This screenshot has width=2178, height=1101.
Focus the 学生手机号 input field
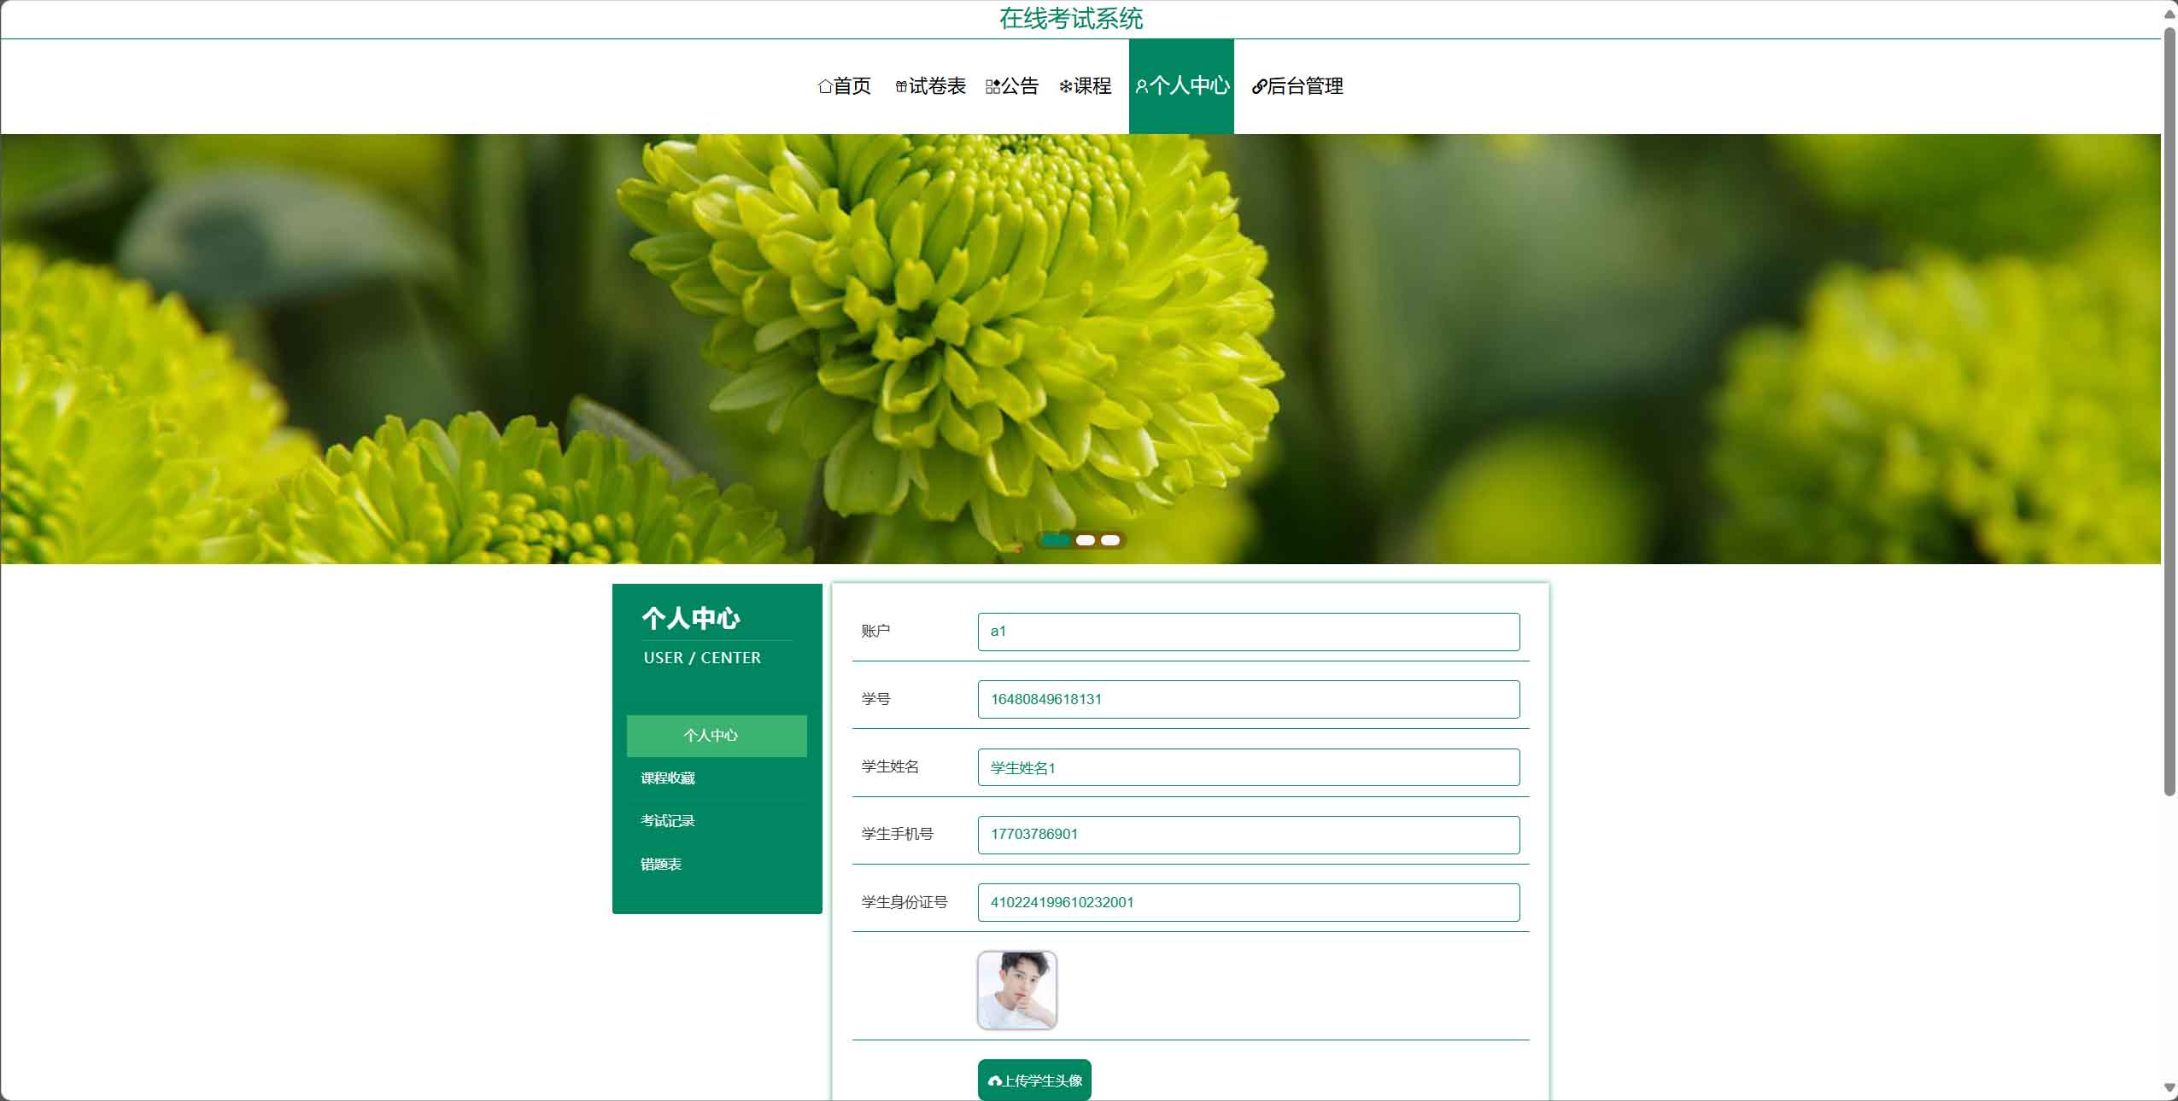pos(1249,835)
